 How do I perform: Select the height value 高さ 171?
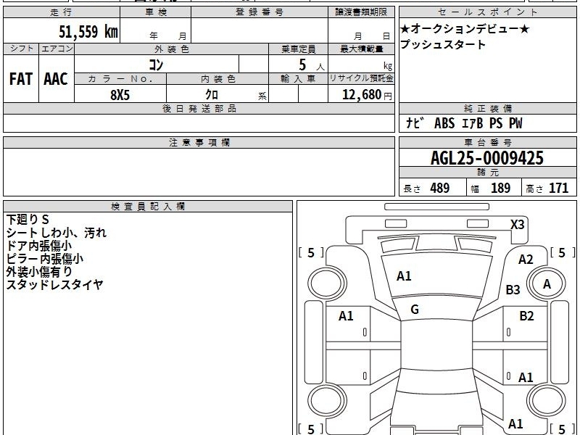(547, 188)
